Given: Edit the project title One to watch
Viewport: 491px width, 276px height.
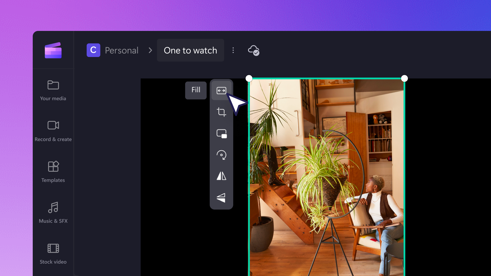Looking at the screenshot, I should (191, 50).
